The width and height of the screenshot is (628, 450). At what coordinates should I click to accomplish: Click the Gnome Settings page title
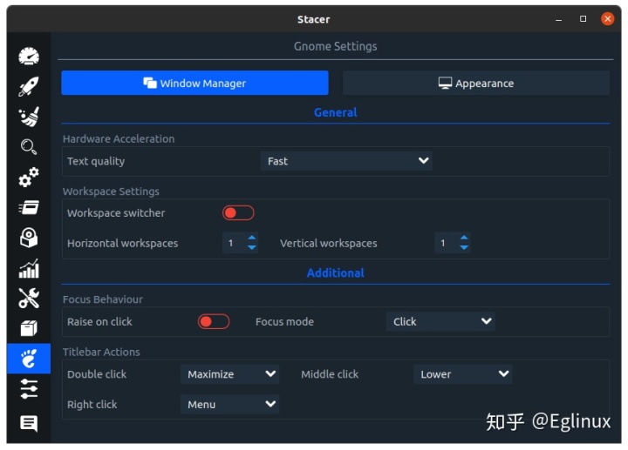[335, 46]
